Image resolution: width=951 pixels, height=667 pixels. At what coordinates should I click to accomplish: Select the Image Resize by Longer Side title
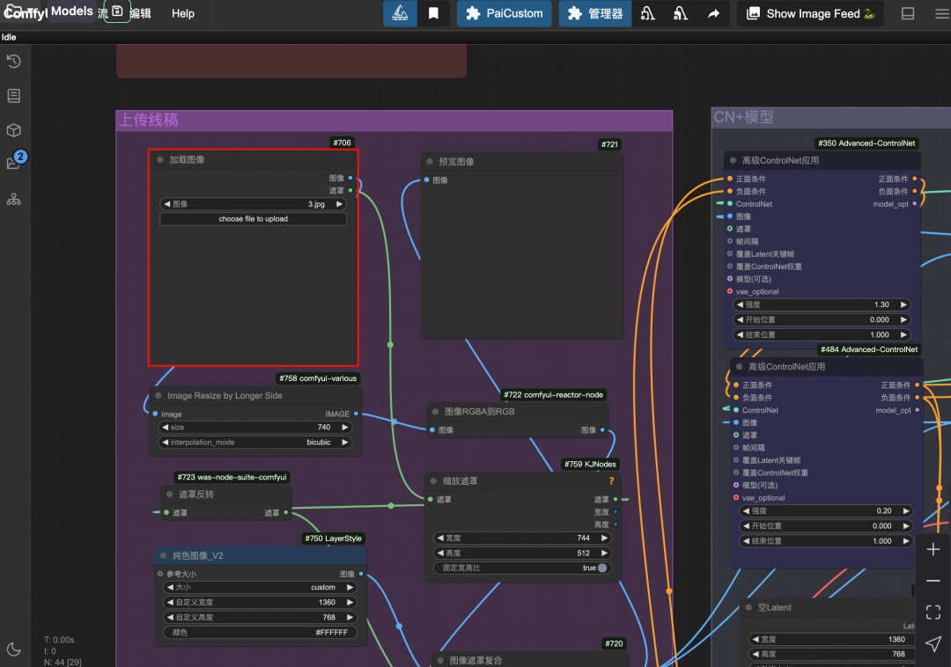[225, 396]
